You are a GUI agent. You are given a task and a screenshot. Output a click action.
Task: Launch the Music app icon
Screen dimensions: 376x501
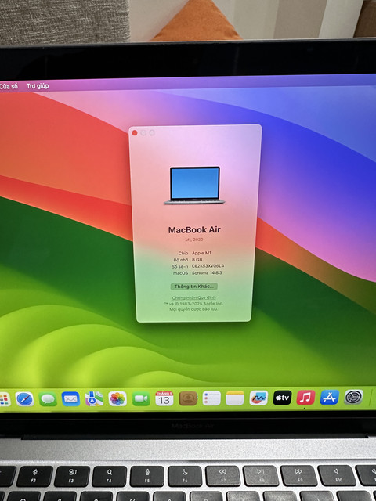pyautogui.click(x=306, y=398)
